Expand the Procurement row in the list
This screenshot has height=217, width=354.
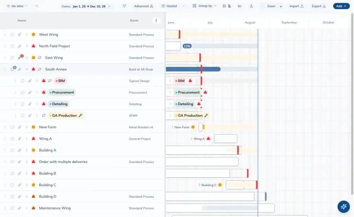coord(37,92)
